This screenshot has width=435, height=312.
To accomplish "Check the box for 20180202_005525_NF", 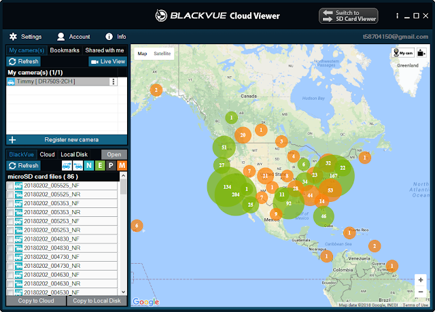I will pos(10,186).
